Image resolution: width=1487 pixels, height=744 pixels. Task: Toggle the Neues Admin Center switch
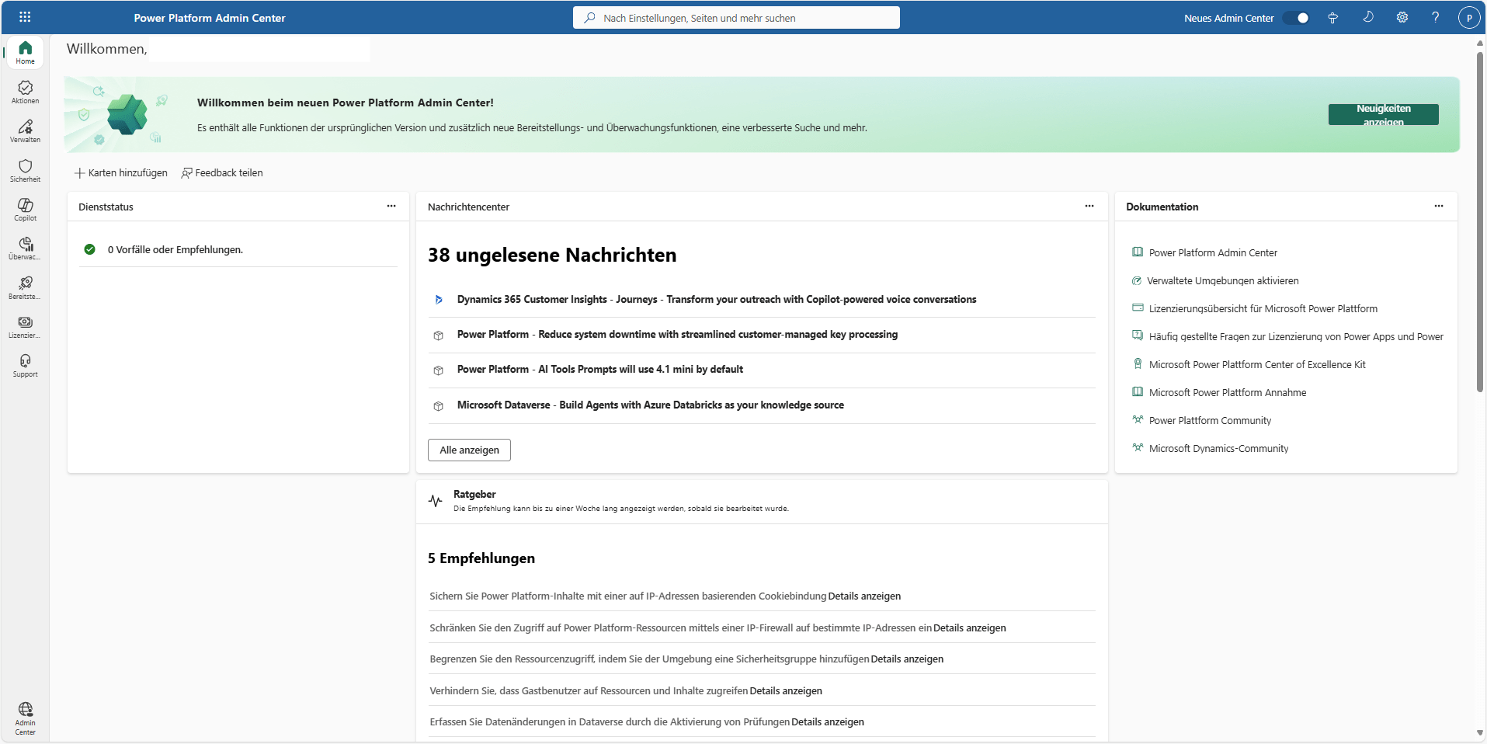pyautogui.click(x=1296, y=18)
